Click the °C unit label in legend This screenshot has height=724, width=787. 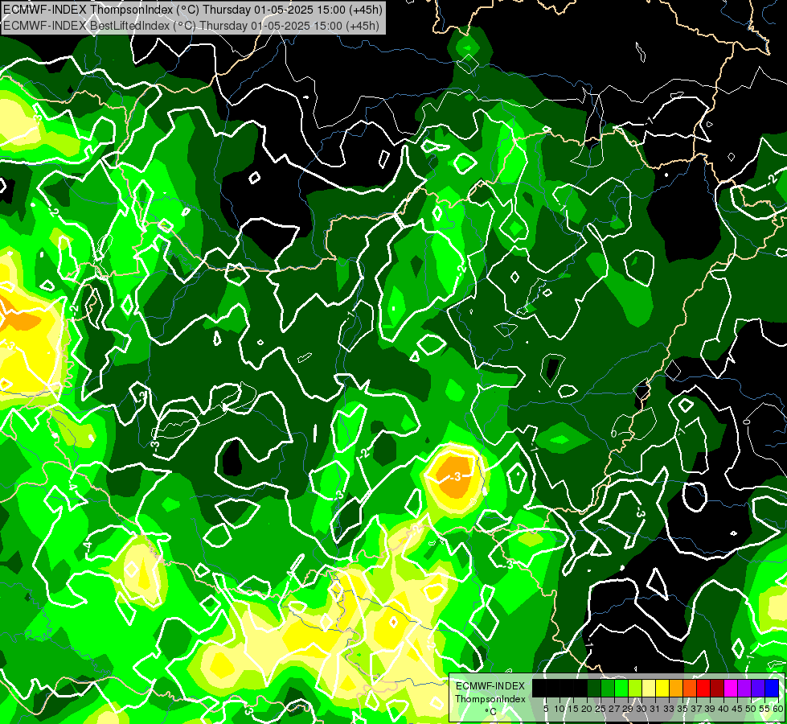click(491, 711)
